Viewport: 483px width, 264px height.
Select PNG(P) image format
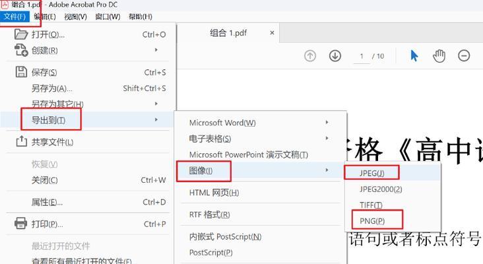click(372, 220)
